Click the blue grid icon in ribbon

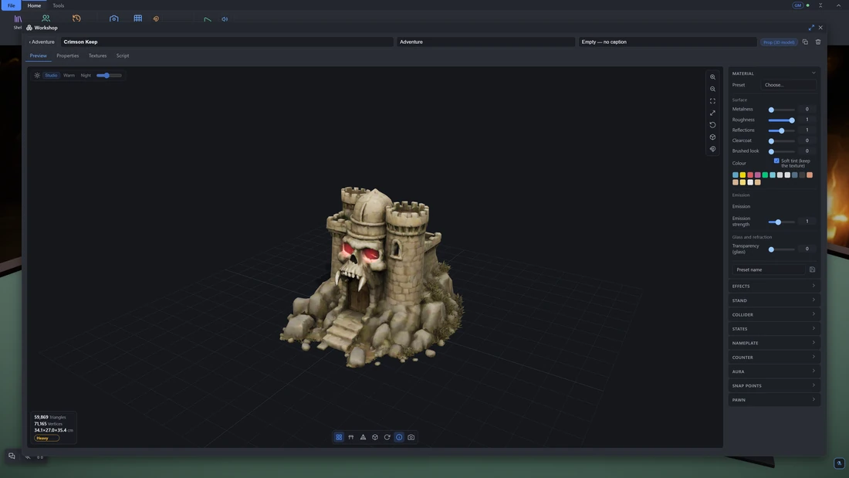138,19
